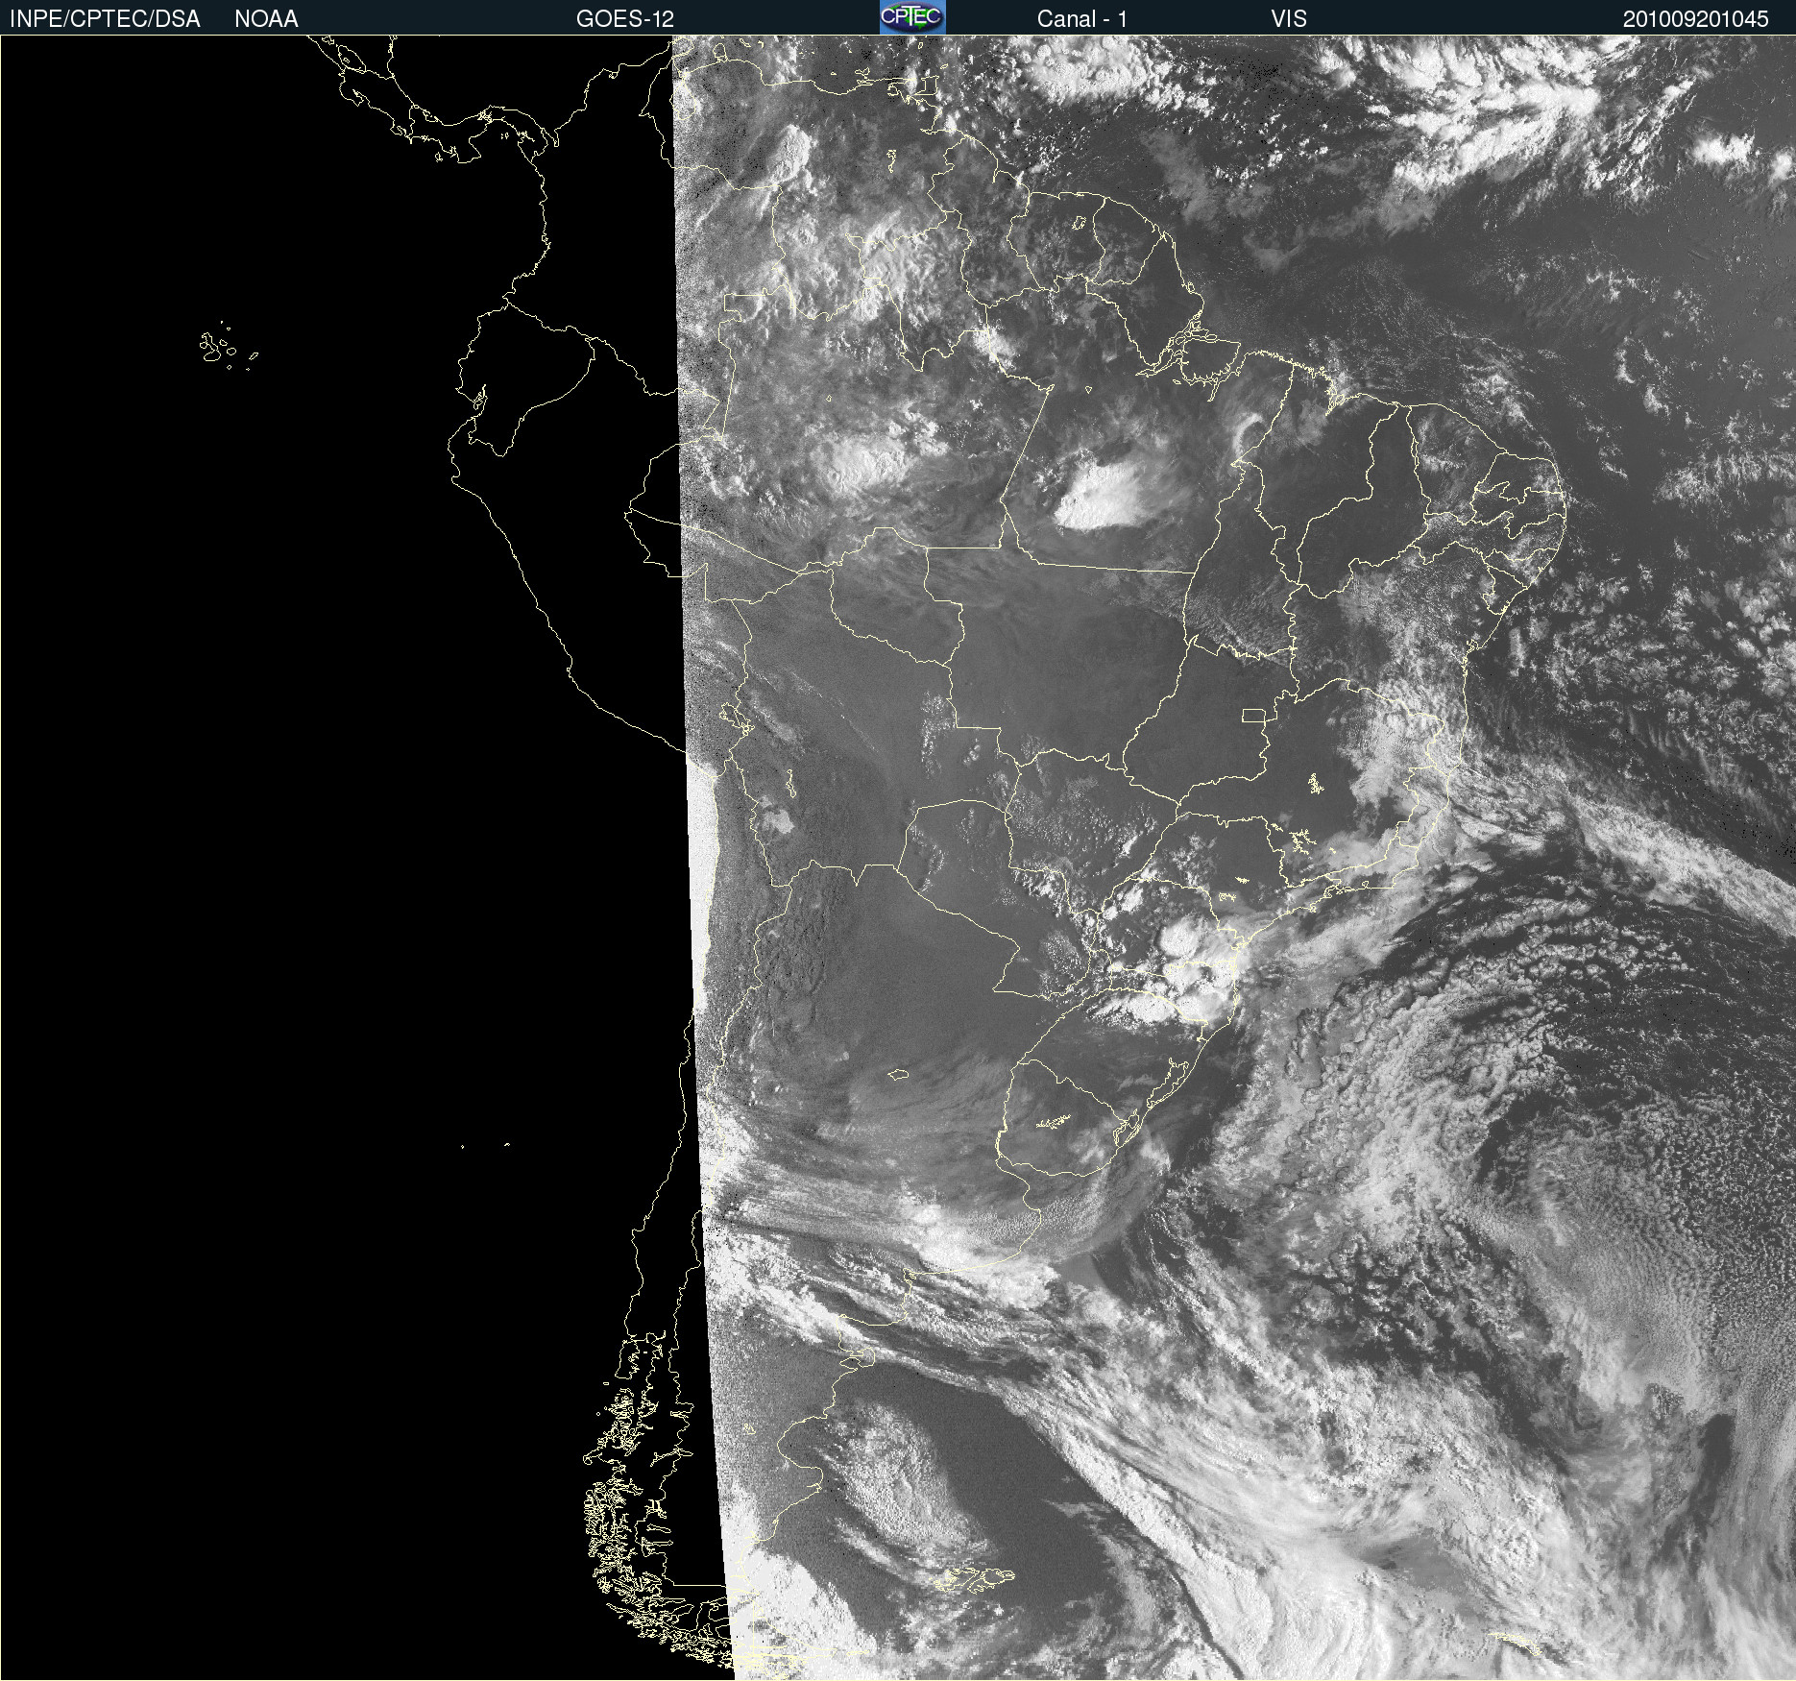Click the GOES-12 satellite label
Screen dimensions: 1796x1681
(x=625, y=19)
